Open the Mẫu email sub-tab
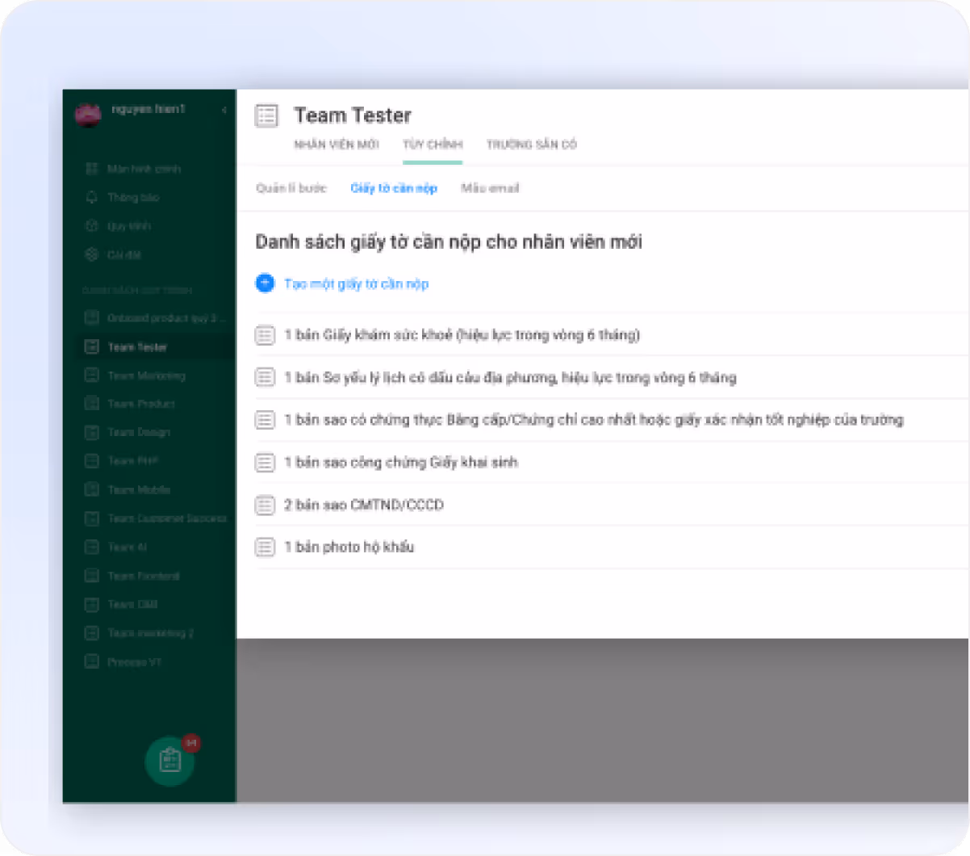This screenshot has height=856, width=970. pyautogui.click(x=490, y=188)
